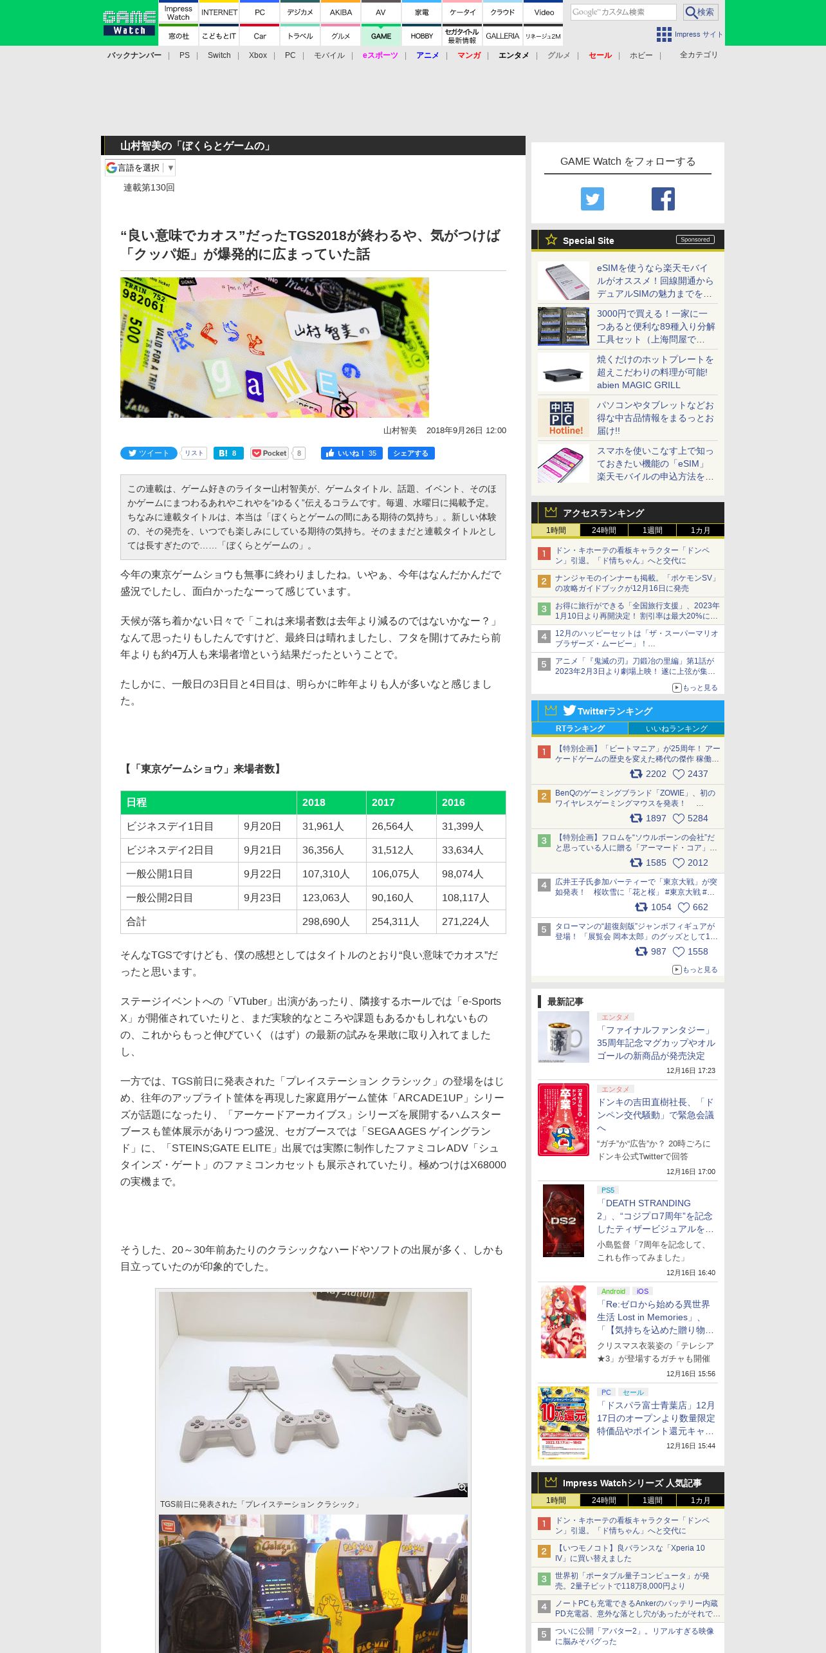Click the search magnifier button
The width and height of the screenshot is (826, 1653).
point(701,12)
